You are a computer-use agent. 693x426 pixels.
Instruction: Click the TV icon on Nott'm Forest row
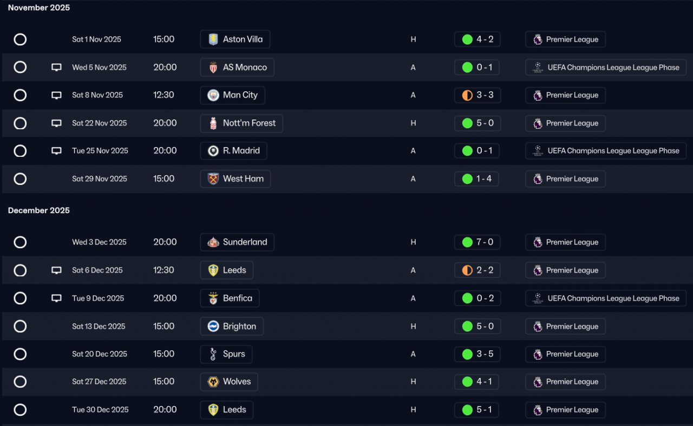[x=56, y=123]
